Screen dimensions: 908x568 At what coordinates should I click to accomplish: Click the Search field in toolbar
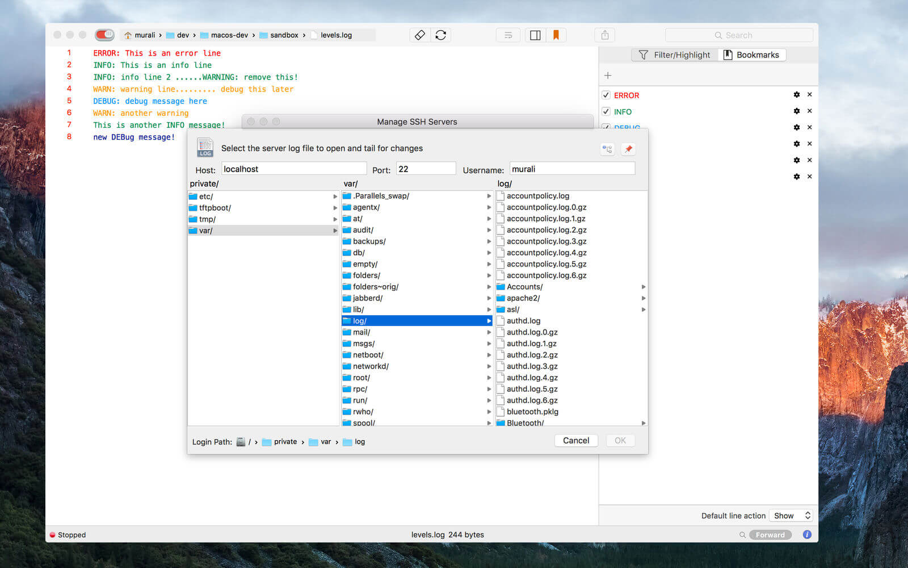(x=739, y=35)
